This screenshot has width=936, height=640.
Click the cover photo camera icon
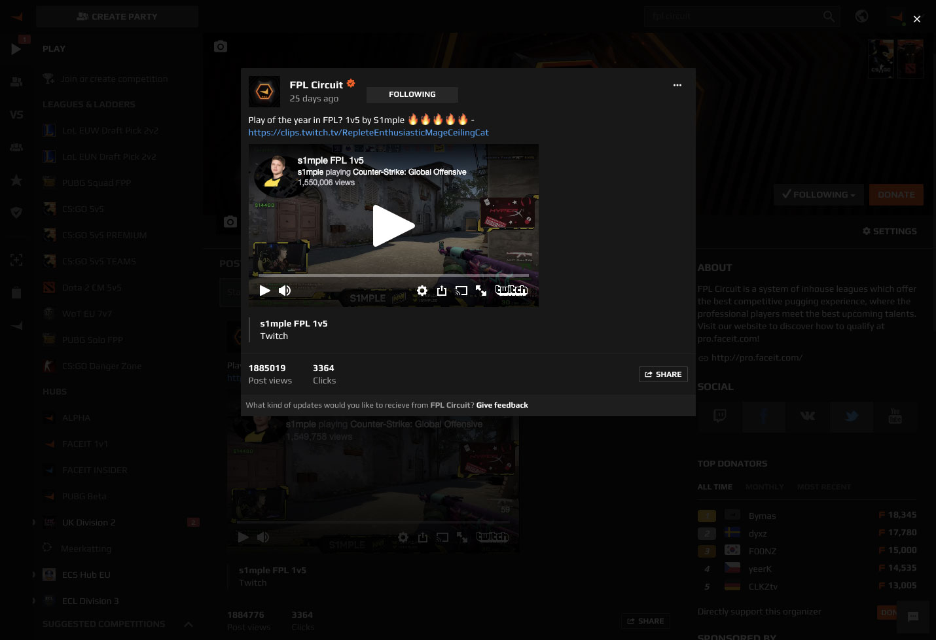221,46
